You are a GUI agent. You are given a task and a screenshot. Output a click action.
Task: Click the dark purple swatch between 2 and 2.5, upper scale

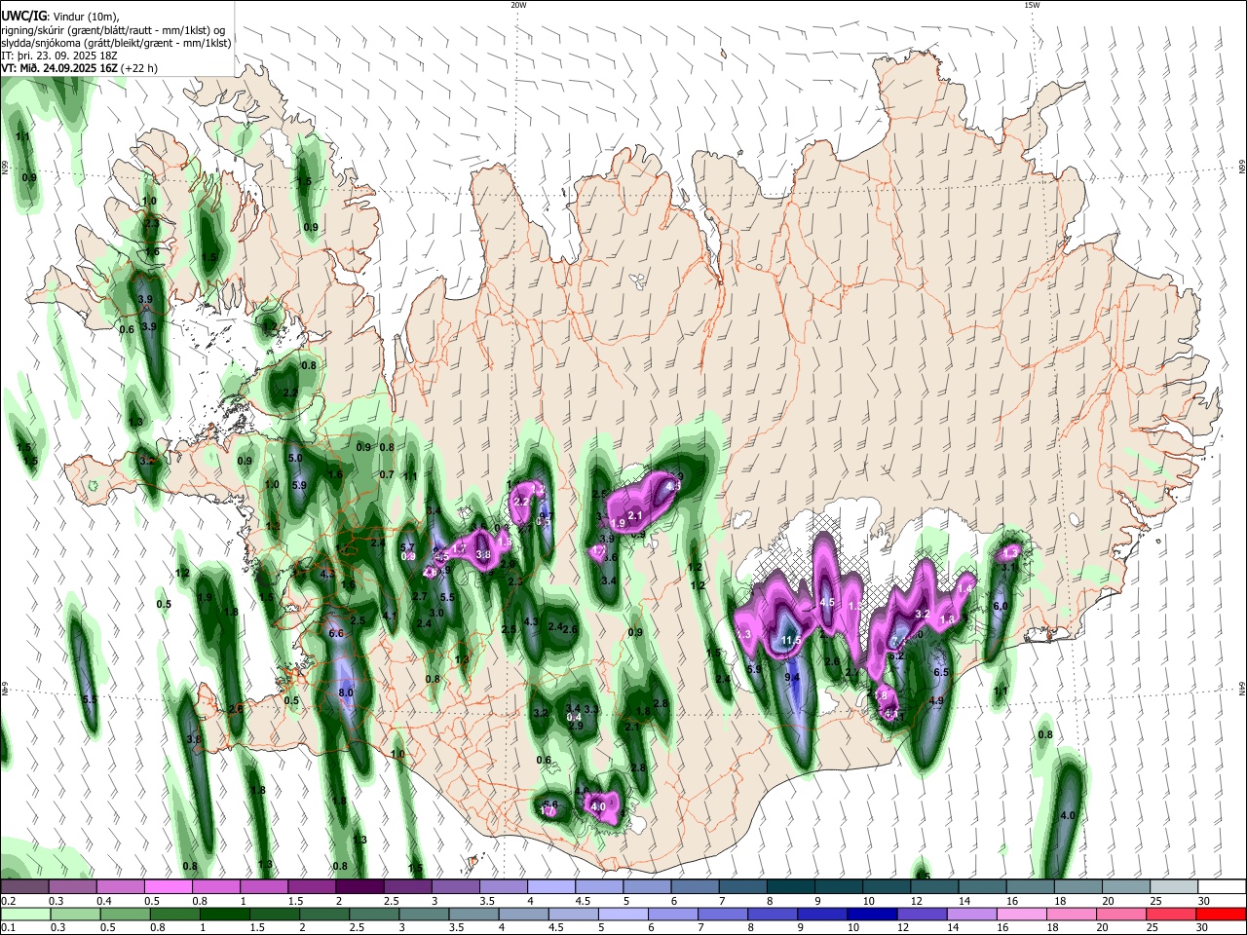(359, 886)
